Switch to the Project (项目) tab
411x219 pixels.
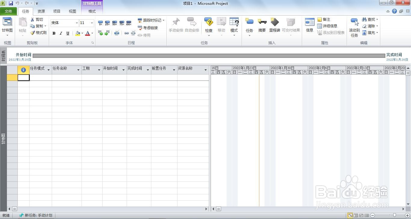point(57,11)
